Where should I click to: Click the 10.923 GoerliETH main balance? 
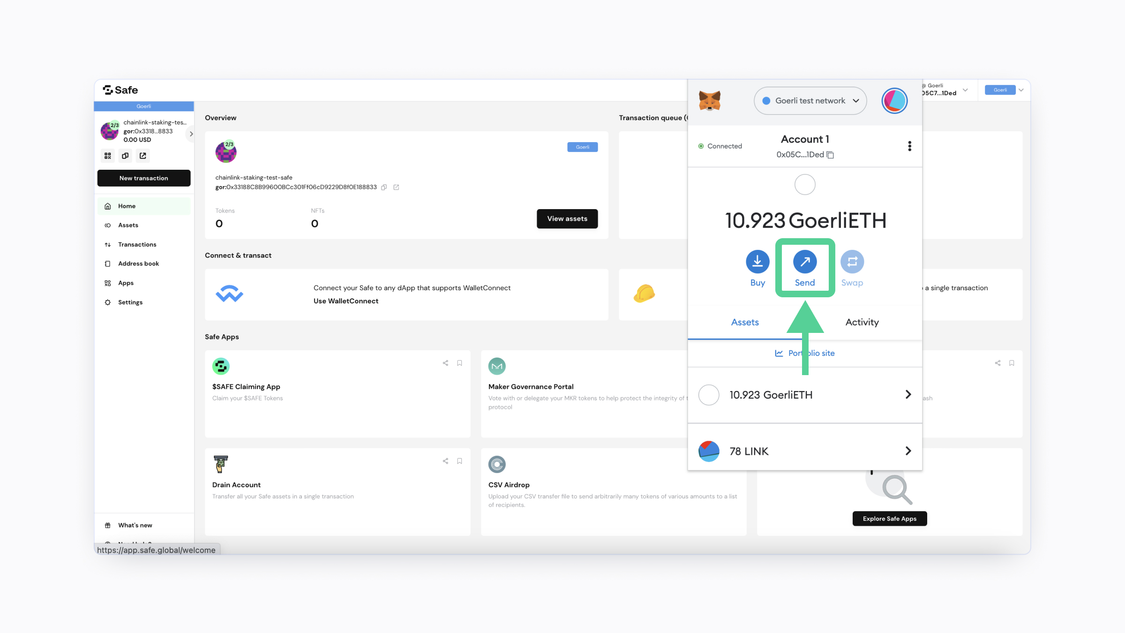(x=805, y=220)
